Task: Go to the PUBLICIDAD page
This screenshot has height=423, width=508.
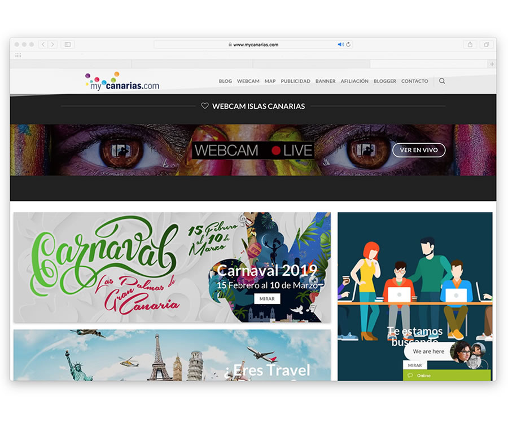Action: click(295, 81)
